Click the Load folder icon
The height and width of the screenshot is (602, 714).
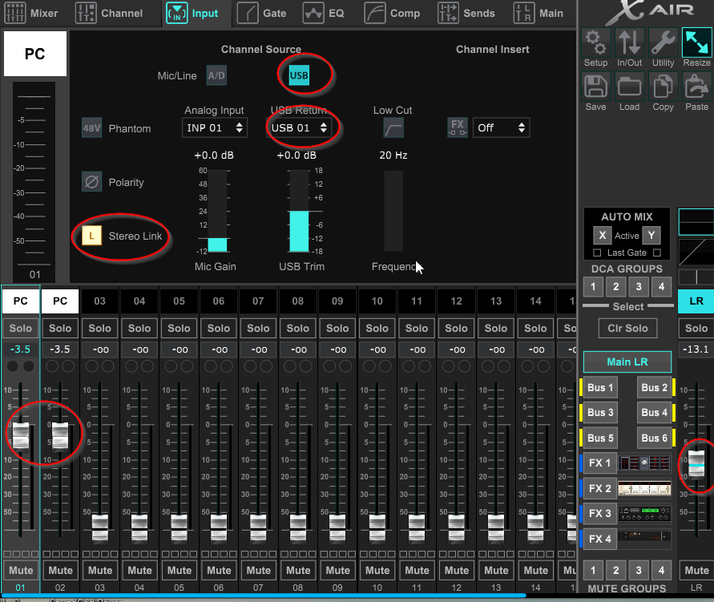pos(629,87)
